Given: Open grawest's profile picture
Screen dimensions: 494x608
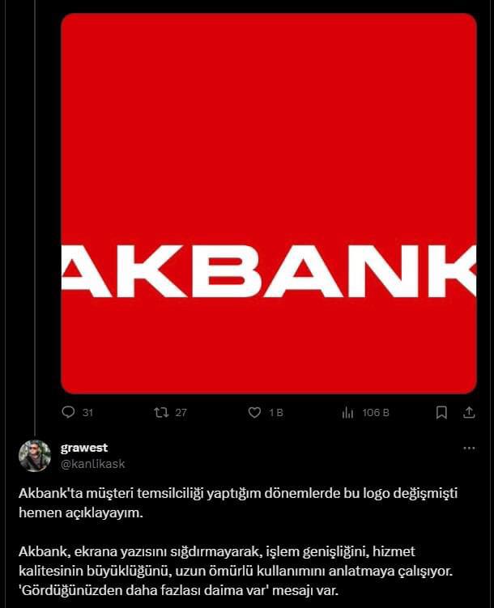Looking at the screenshot, I should 35,456.
